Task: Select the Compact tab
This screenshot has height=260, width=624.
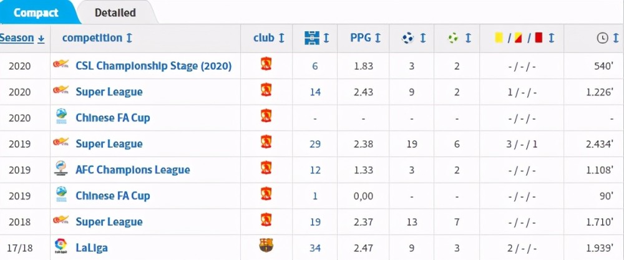Action: point(36,12)
